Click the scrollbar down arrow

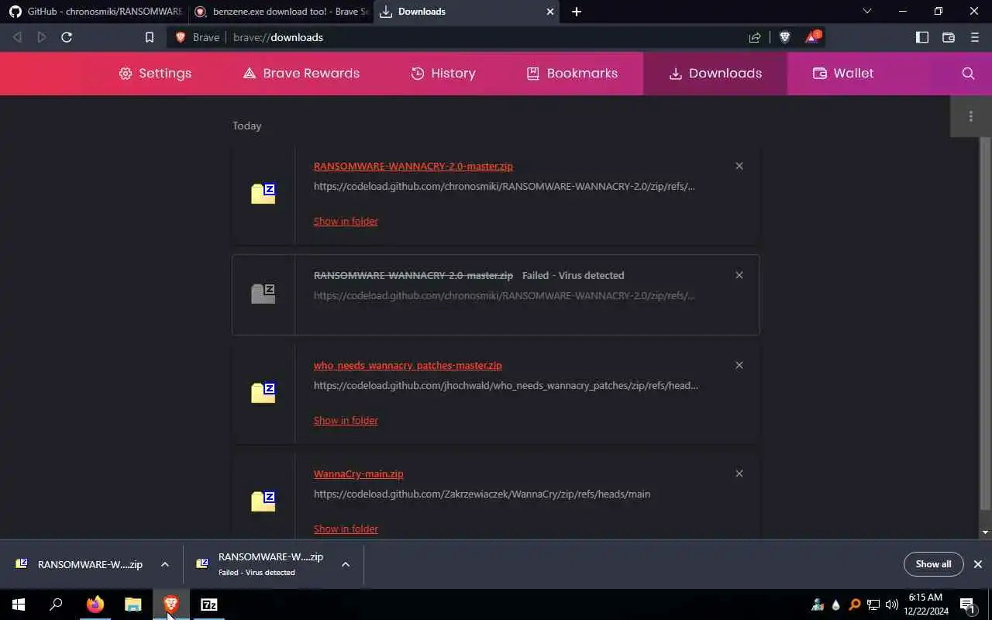tap(985, 532)
